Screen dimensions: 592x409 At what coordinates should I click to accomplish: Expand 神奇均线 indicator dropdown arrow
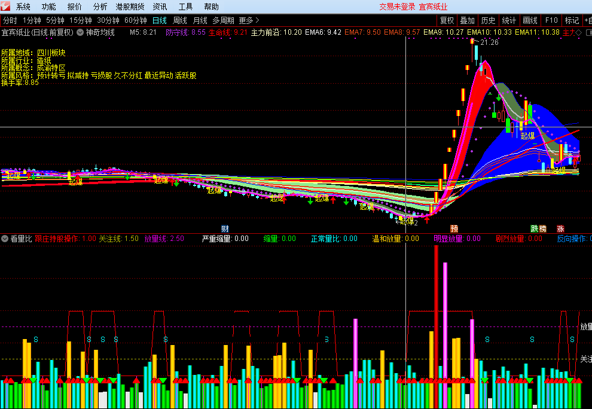[80, 32]
